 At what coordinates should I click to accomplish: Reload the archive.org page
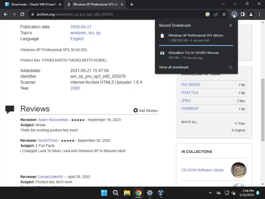(22, 15)
